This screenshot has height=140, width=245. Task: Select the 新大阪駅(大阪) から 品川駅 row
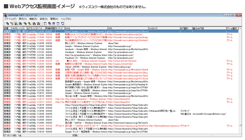click(121, 87)
